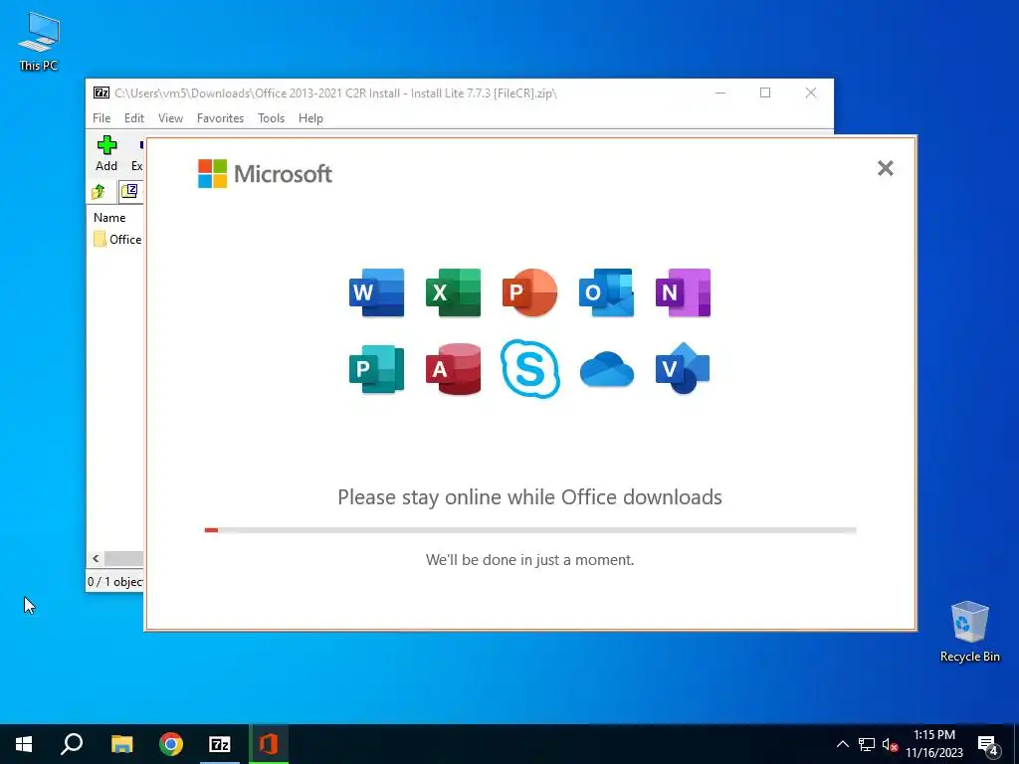Image resolution: width=1019 pixels, height=764 pixels.
Task: Open the taskbar search
Action: point(72,744)
